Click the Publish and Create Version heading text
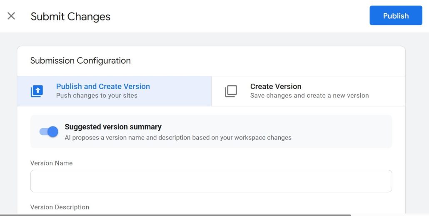This screenshot has width=429, height=216. 103,87
